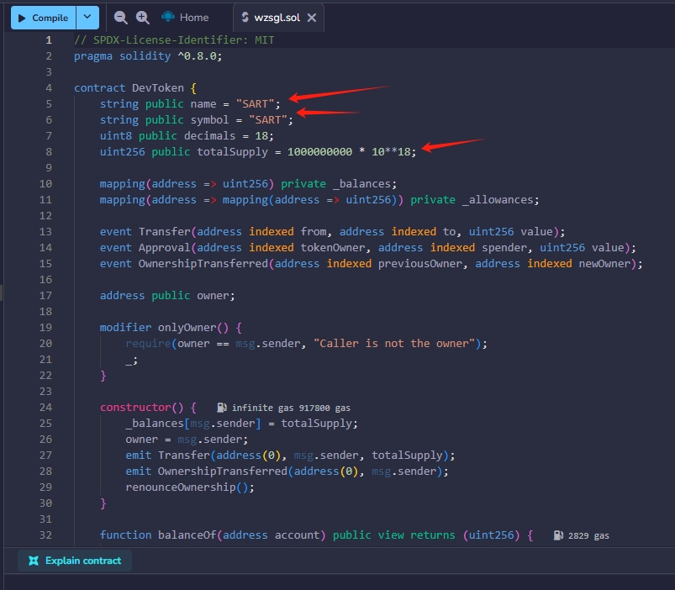Switch to the Home tab

click(193, 18)
